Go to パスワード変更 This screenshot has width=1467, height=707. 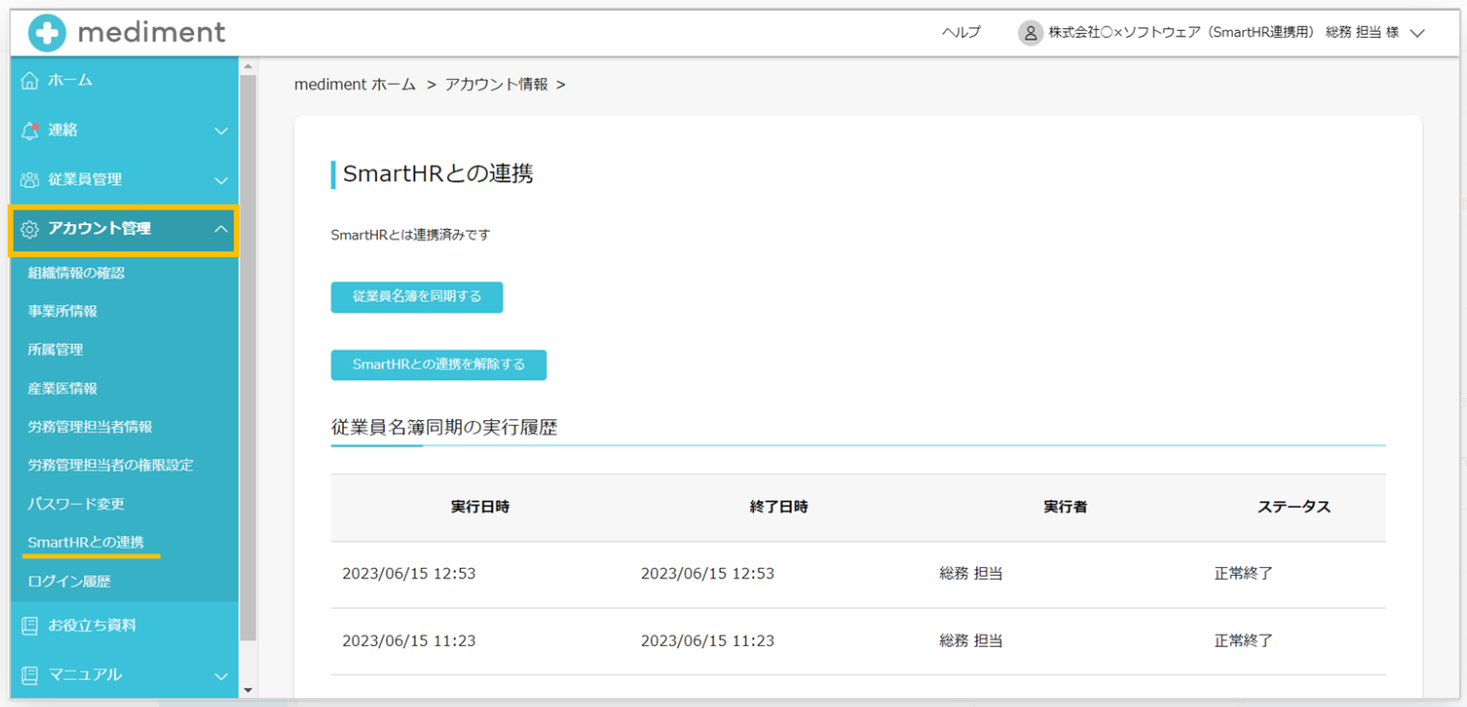click(x=76, y=504)
